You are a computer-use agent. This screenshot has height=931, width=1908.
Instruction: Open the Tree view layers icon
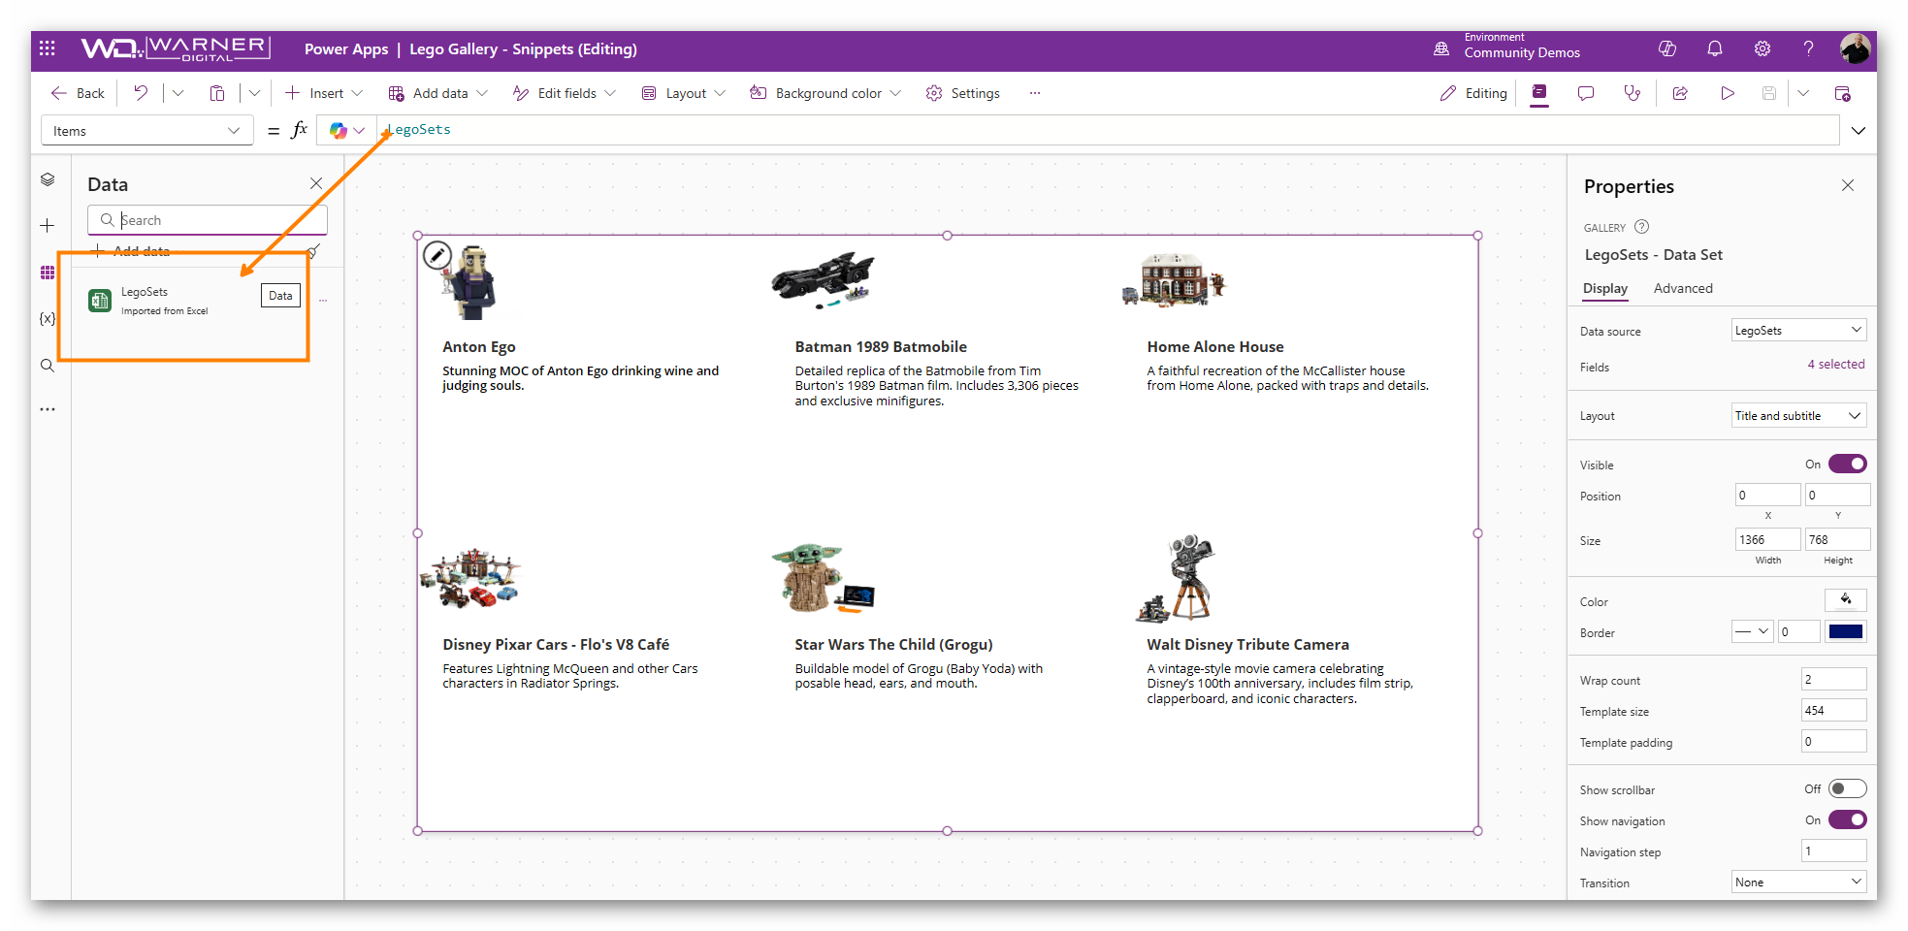48,180
